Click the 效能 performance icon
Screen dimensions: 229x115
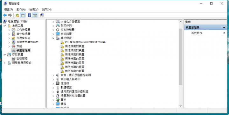point(13,46)
